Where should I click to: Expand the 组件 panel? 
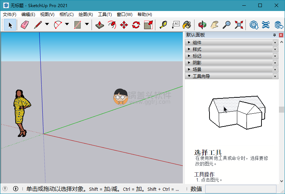point(232,42)
